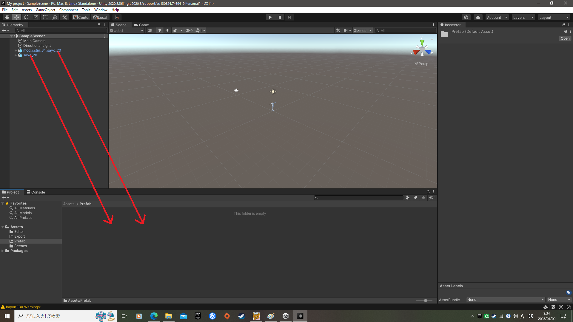Select the Hand tool
573x322 pixels.
click(x=7, y=17)
